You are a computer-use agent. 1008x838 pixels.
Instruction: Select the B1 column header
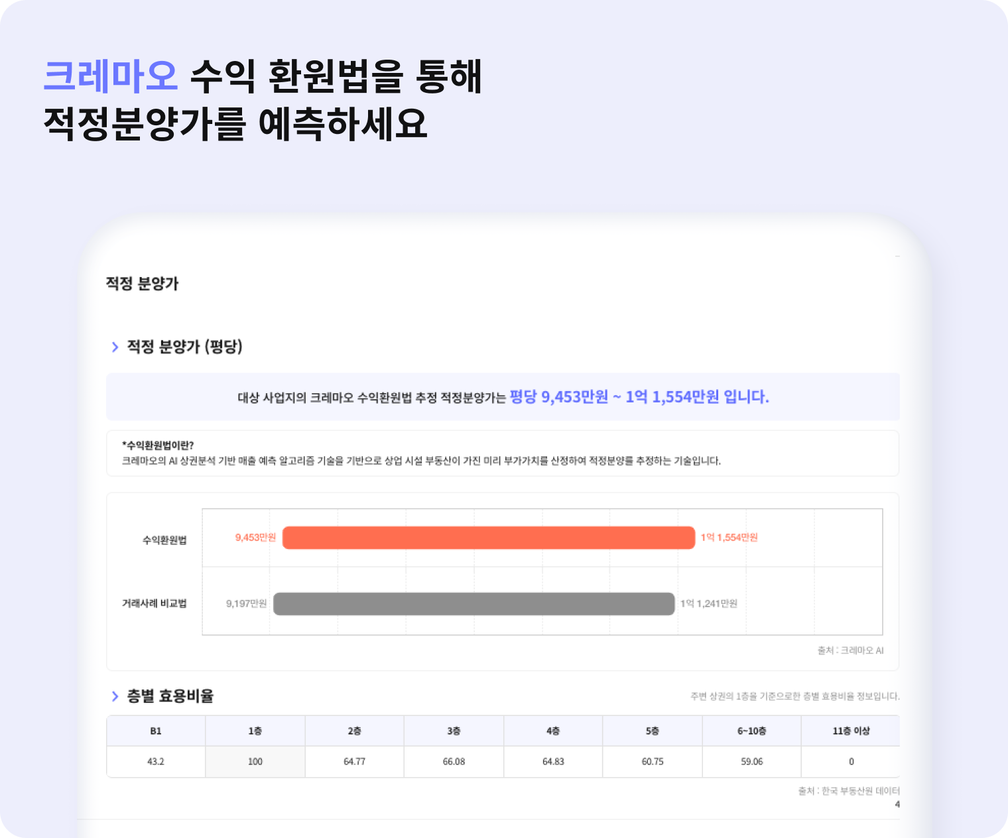tap(156, 731)
